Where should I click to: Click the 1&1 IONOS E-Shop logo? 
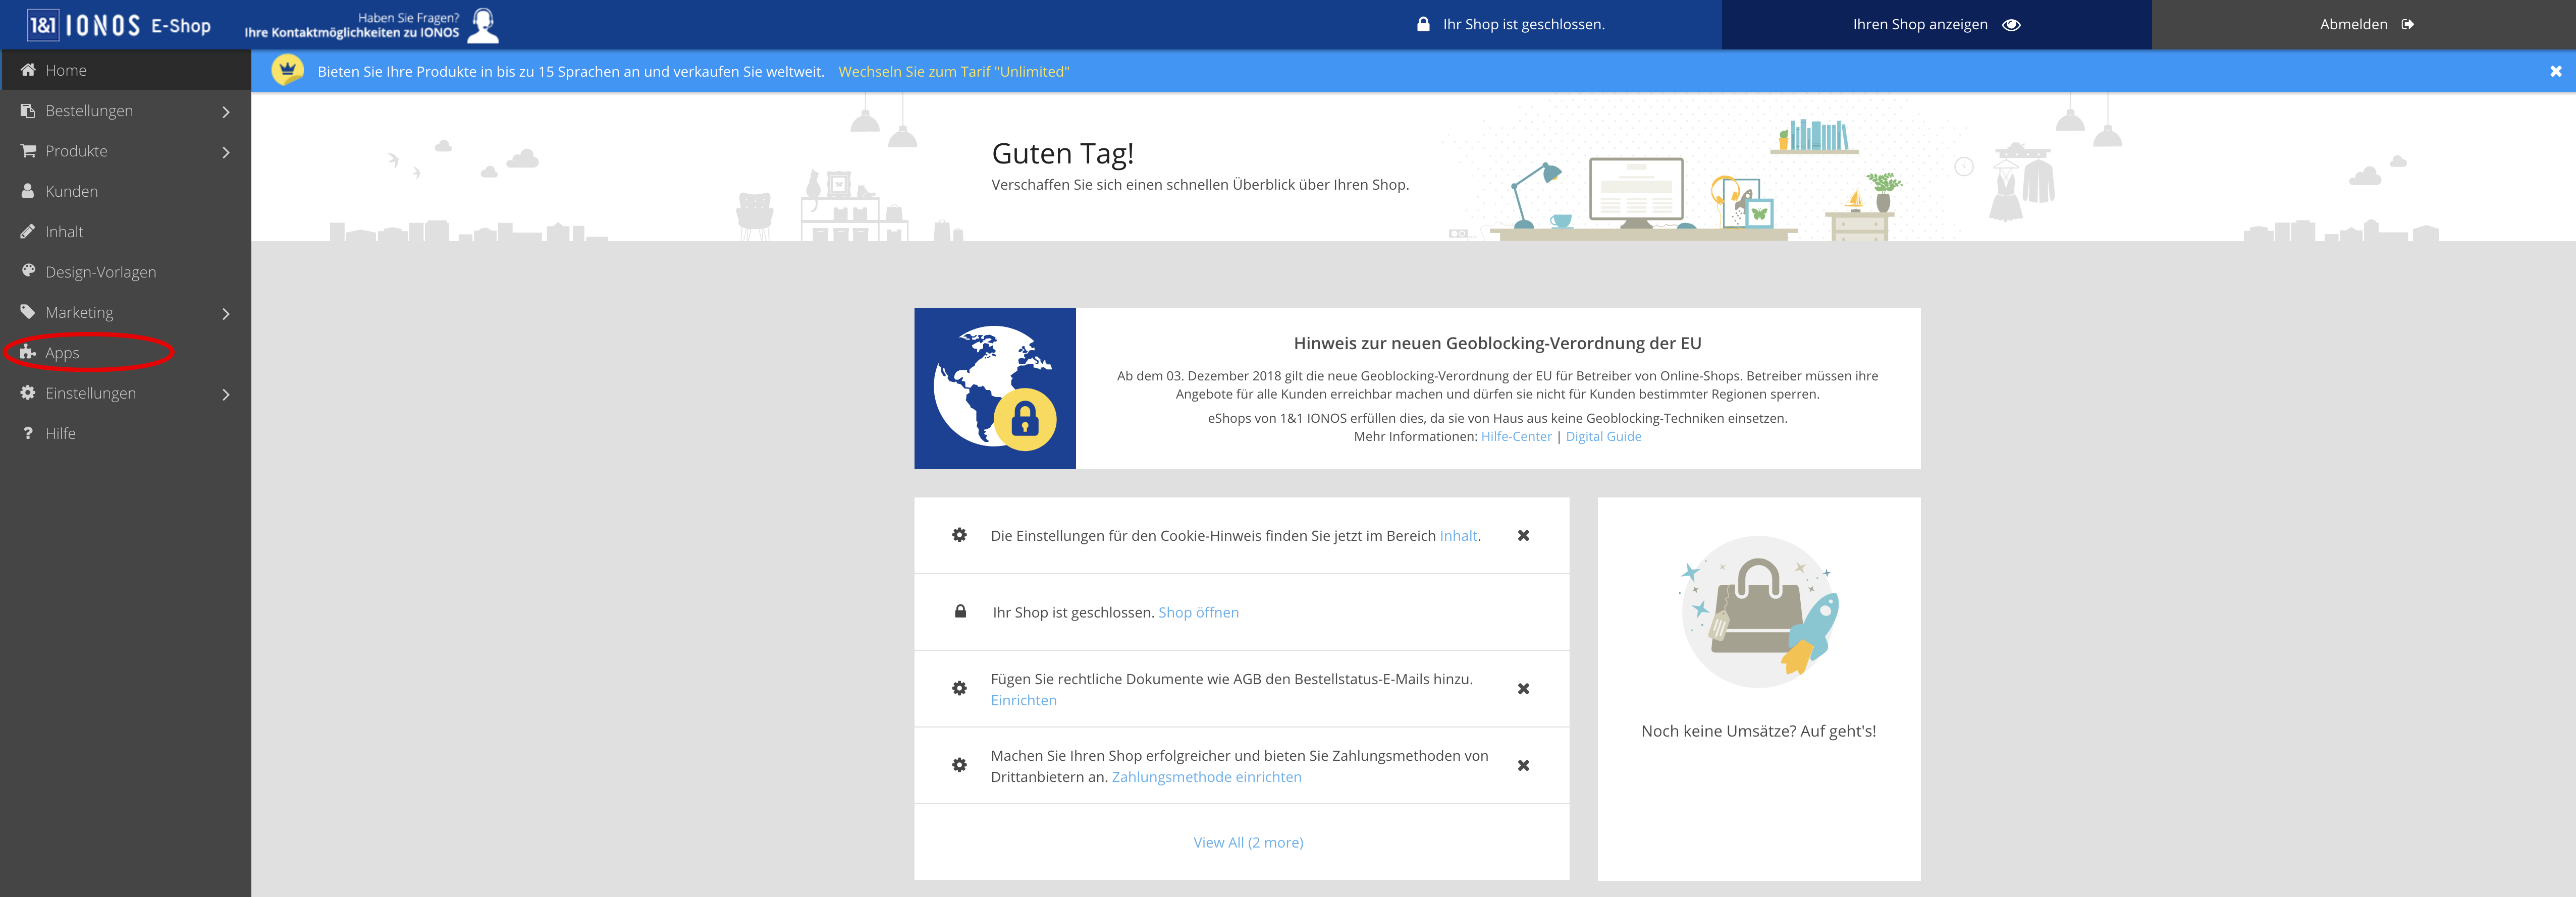(119, 24)
